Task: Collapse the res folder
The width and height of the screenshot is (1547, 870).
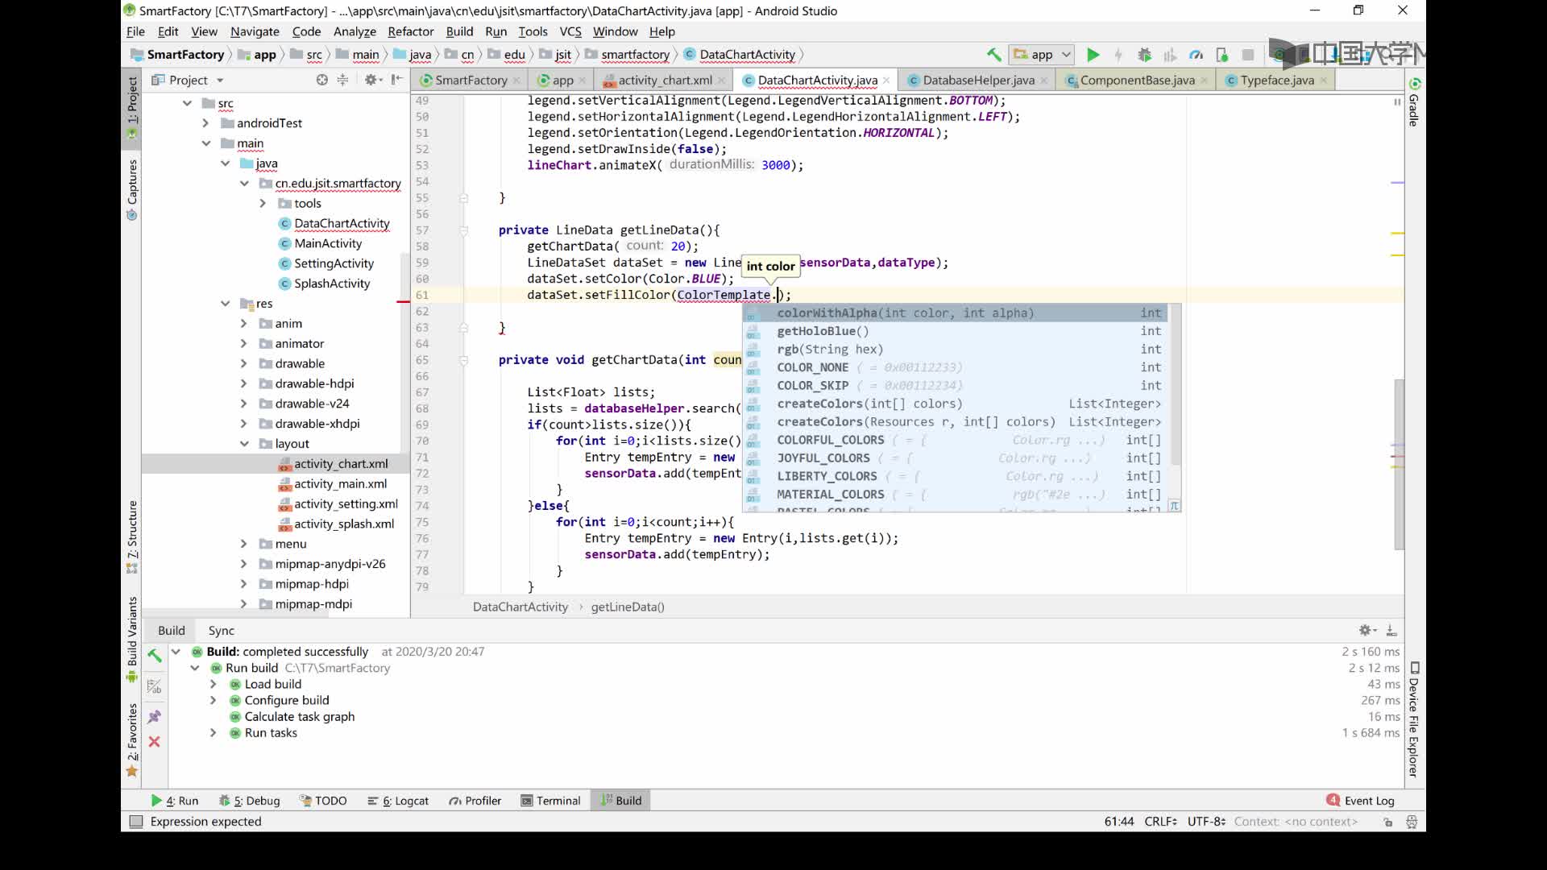Action: (x=226, y=304)
